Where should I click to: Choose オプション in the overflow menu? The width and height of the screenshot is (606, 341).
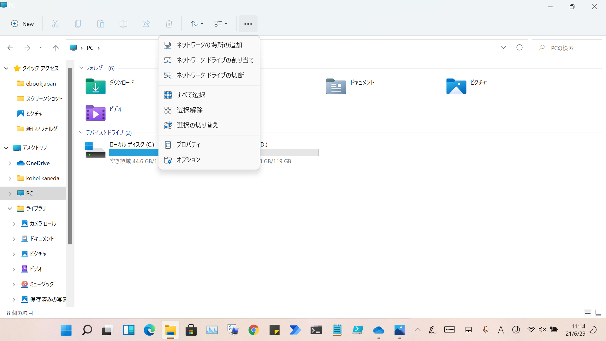click(188, 160)
